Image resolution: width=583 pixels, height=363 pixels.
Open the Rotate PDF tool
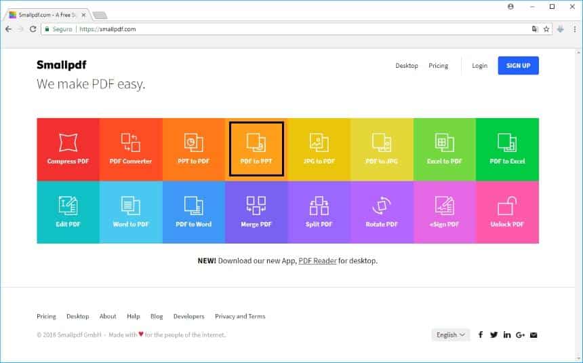tap(382, 212)
